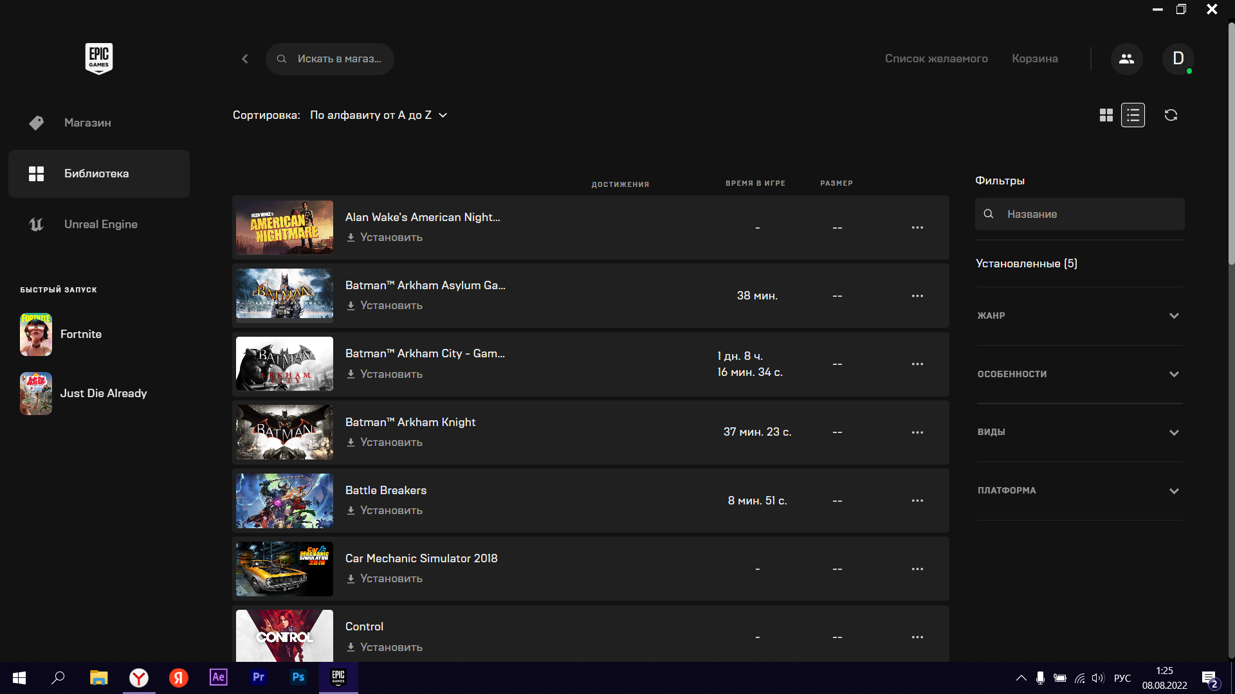Open the Unreal Engine tab
The image size is (1235, 694).
99,224
